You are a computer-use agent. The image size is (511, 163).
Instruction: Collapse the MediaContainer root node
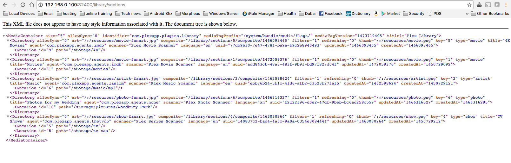click(4, 36)
